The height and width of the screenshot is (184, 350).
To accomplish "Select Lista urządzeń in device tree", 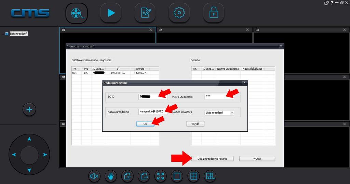I will point(19,34).
